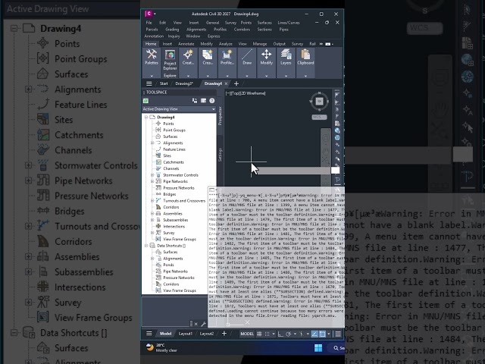Open snap settings dropdown arrow in status bar

[x=274, y=334]
